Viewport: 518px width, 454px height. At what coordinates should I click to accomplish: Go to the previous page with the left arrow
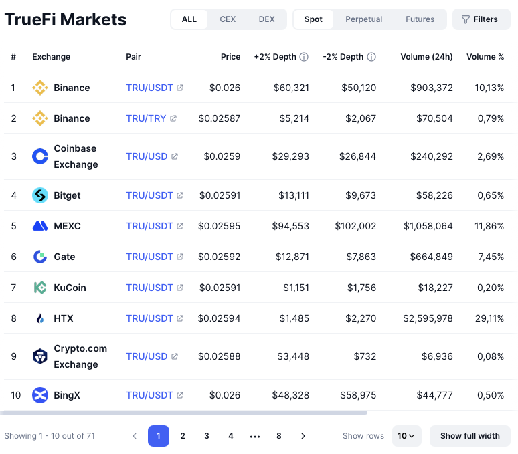pyautogui.click(x=135, y=436)
